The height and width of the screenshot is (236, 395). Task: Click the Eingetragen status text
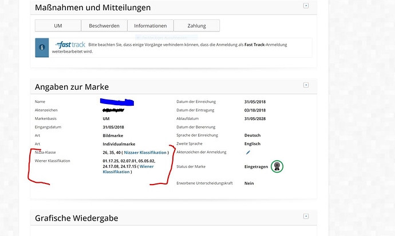point(255,166)
